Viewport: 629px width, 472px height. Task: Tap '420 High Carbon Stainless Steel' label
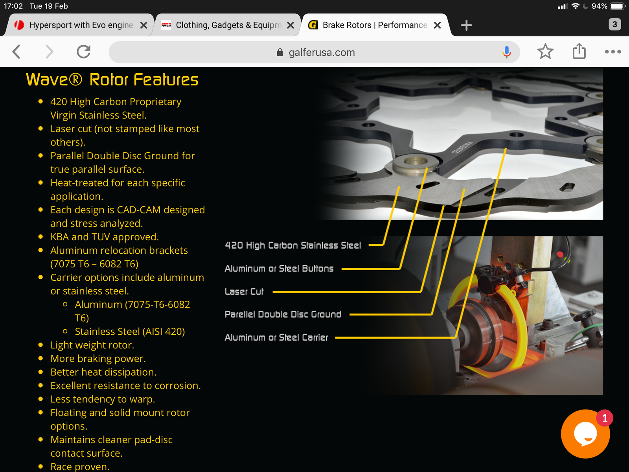click(x=293, y=245)
